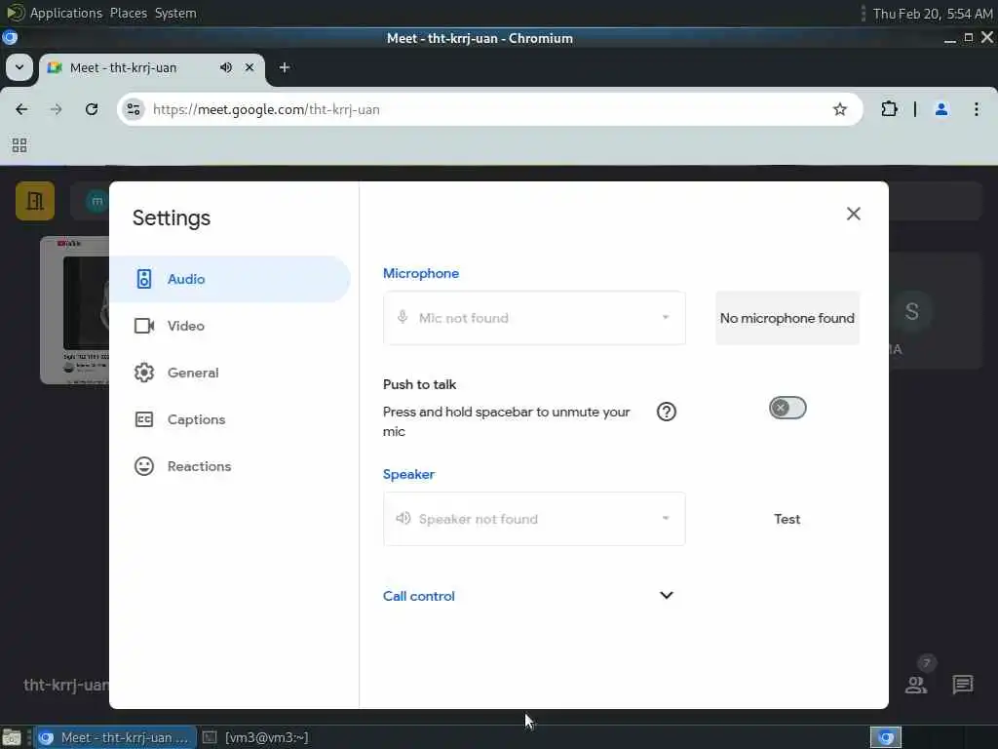This screenshot has height=749, width=998.
Task: Open the Applications menu
Action: tap(65, 13)
